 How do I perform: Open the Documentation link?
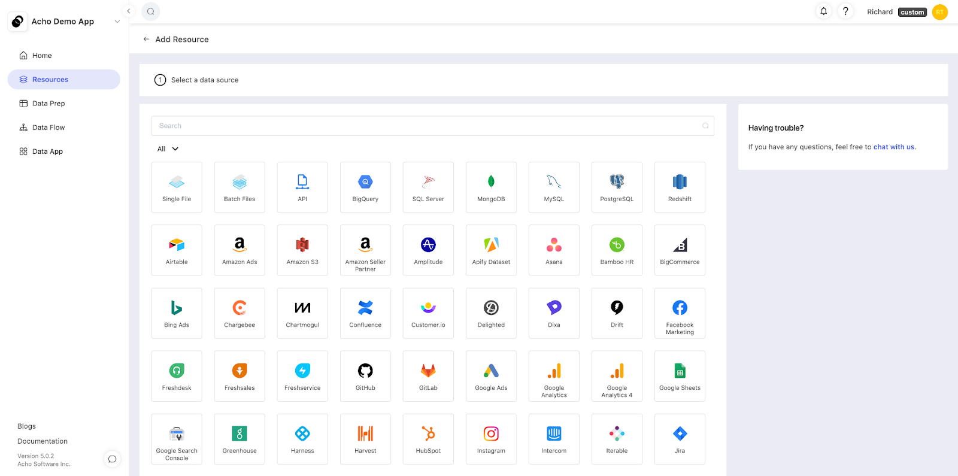tap(43, 441)
